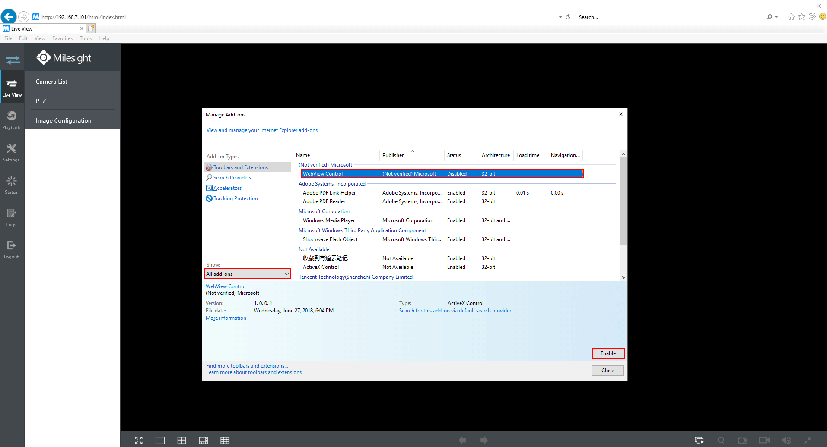
Task: Open the address bar history dropdown arrow
Action: [560, 17]
